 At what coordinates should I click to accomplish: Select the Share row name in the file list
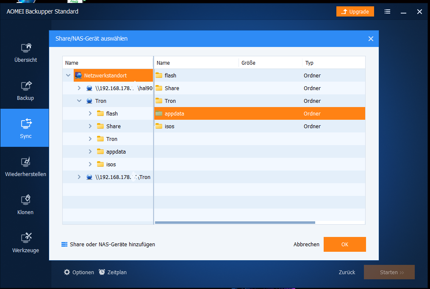(x=172, y=88)
